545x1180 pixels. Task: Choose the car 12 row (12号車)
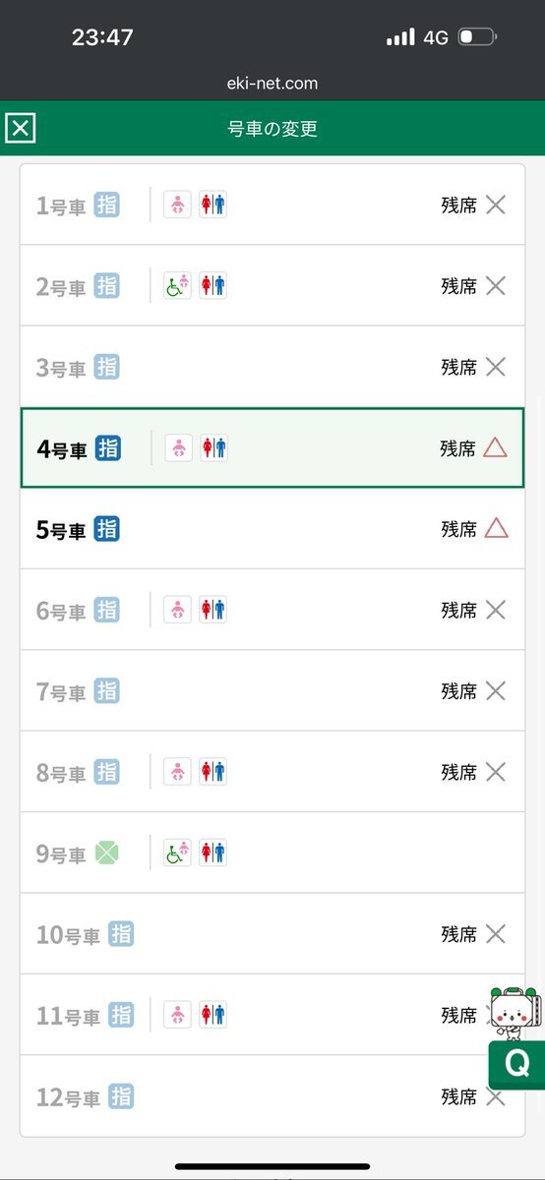pyautogui.click(x=272, y=1096)
